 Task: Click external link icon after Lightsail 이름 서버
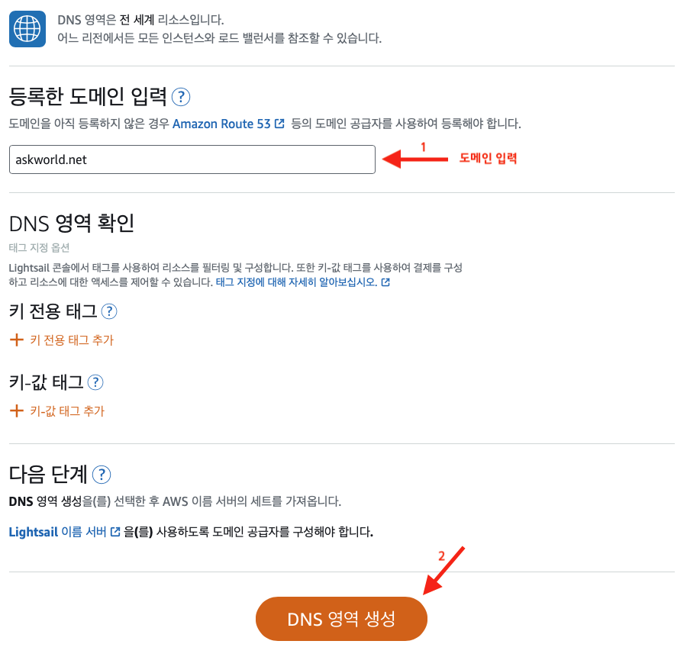pyautogui.click(x=115, y=532)
